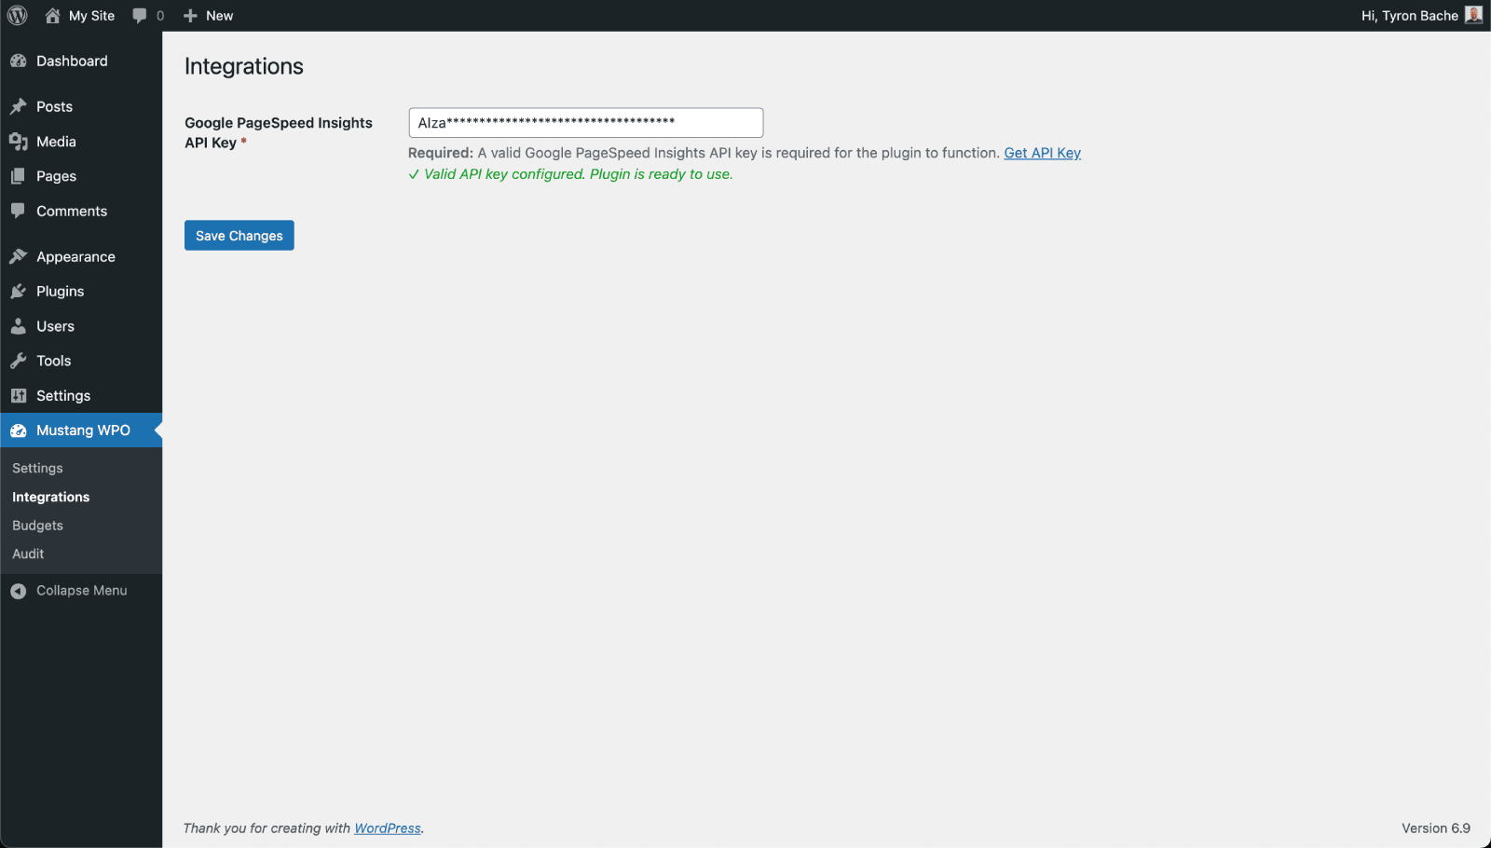Switch to the Audit submenu page
The height and width of the screenshot is (848, 1491).
(x=28, y=554)
